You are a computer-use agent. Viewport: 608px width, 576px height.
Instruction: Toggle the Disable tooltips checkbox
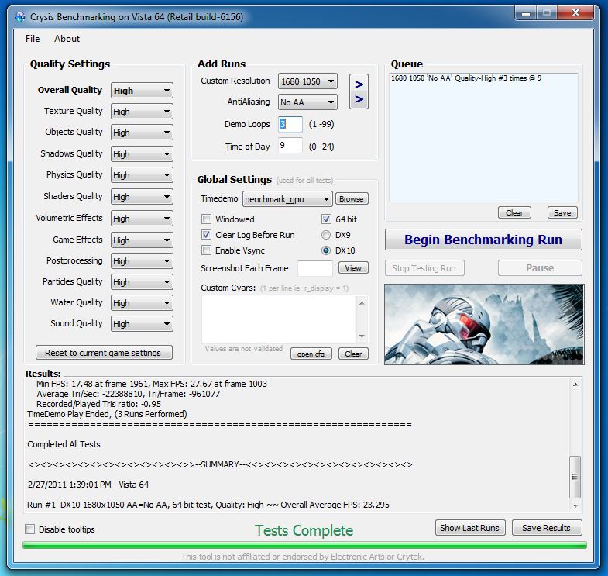(x=30, y=529)
